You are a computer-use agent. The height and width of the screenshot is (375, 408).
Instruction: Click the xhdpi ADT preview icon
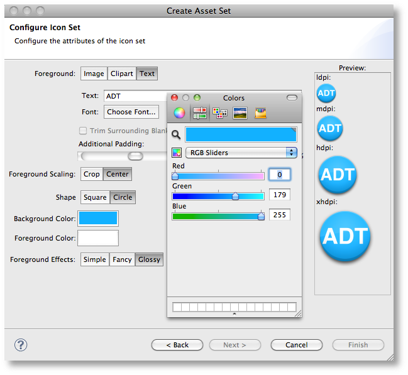[x=345, y=236]
